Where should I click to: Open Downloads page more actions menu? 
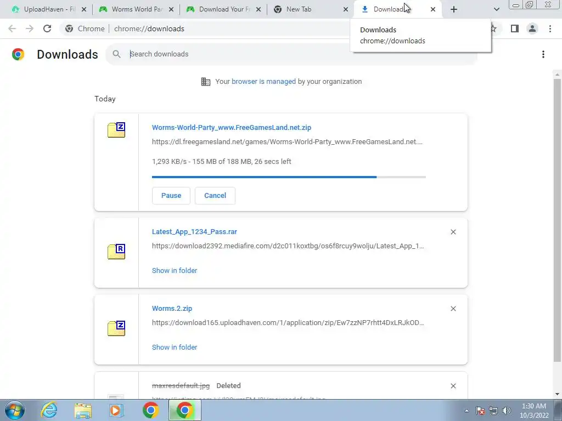coord(543,54)
